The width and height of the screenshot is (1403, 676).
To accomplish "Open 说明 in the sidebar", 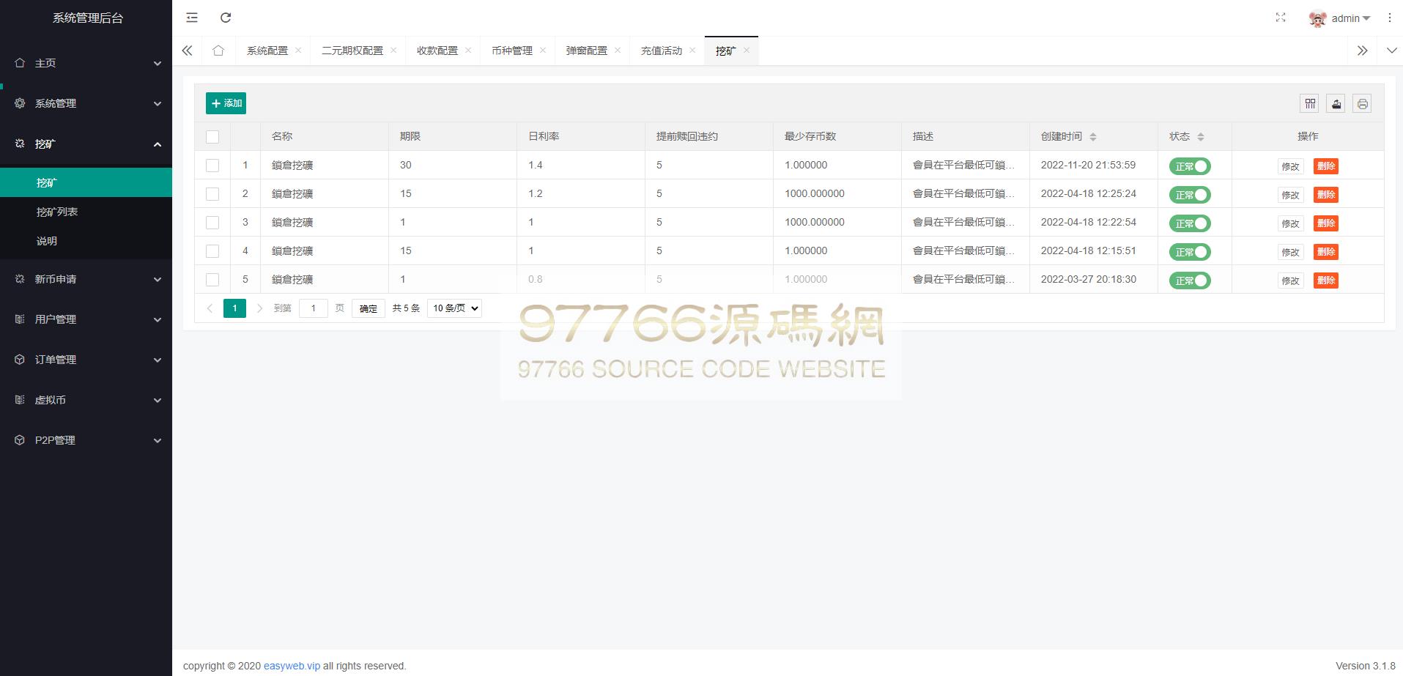I will 86,241.
